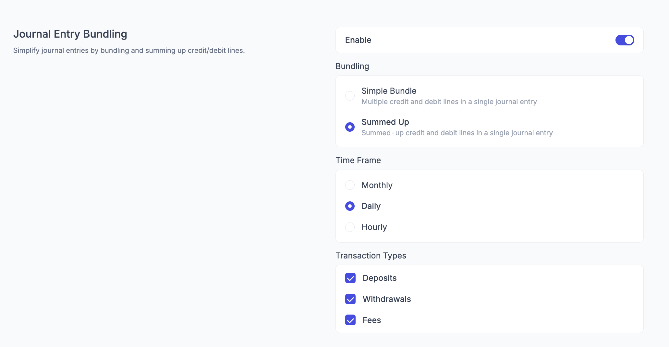
Task: Pick the Hourly time frame radio button
Action: click(x=350, y=227)
